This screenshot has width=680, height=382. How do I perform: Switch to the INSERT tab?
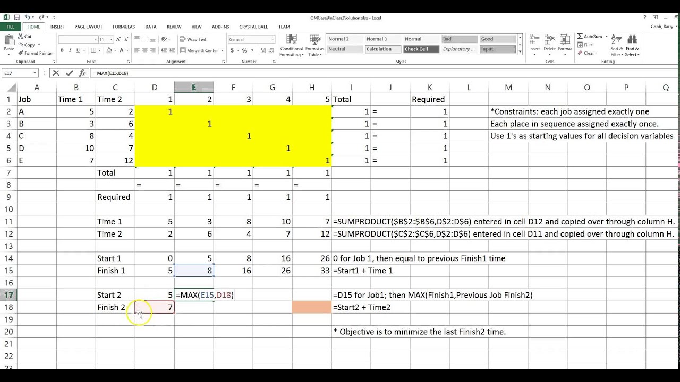pos(57,27)
